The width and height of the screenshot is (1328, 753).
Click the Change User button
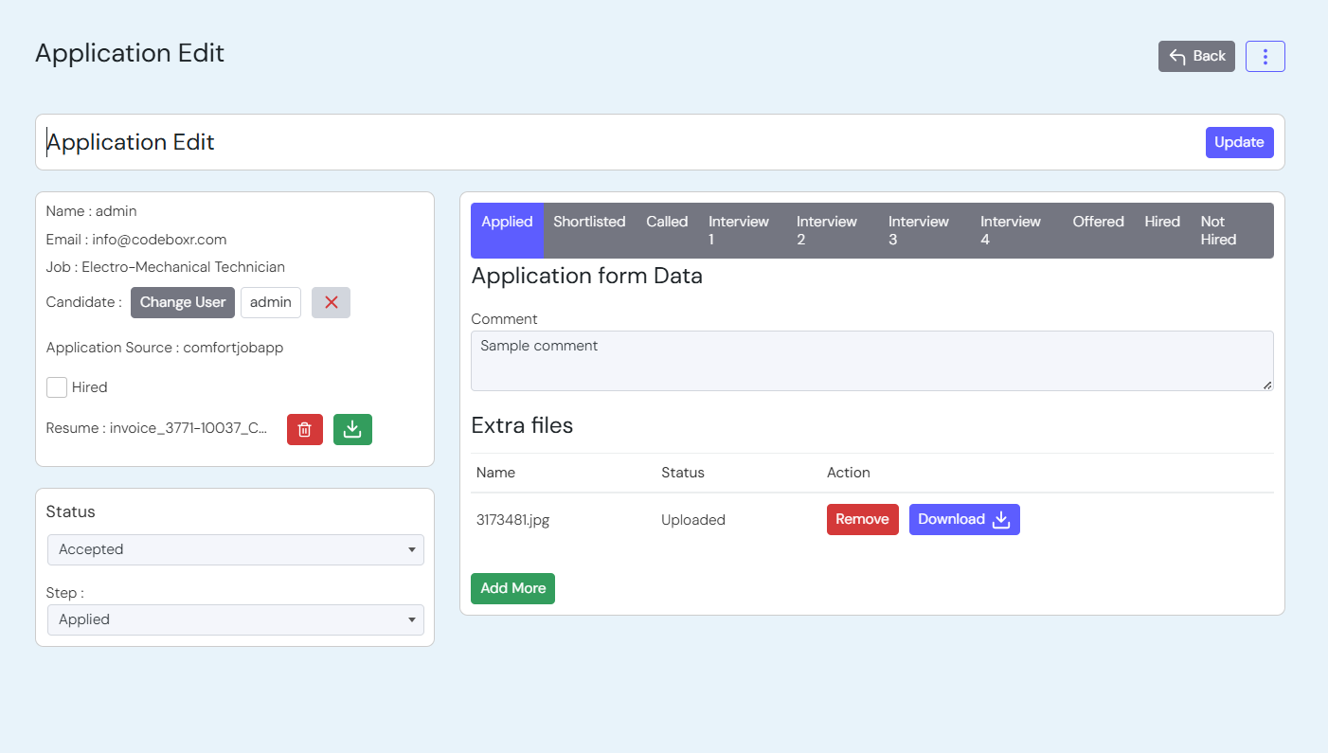(x=183, y=302)
